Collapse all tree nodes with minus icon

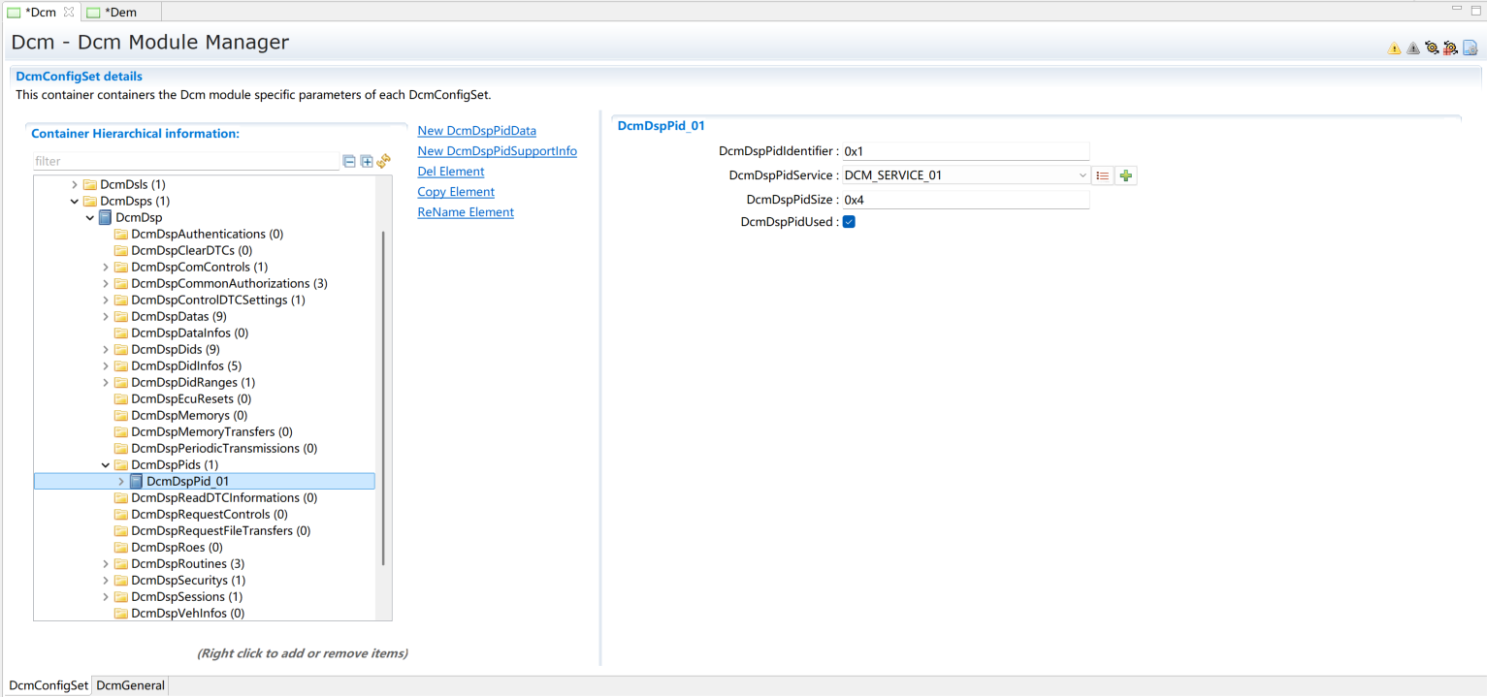click(349, 161)
